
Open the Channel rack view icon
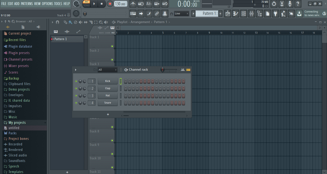(x=244, y=14)
